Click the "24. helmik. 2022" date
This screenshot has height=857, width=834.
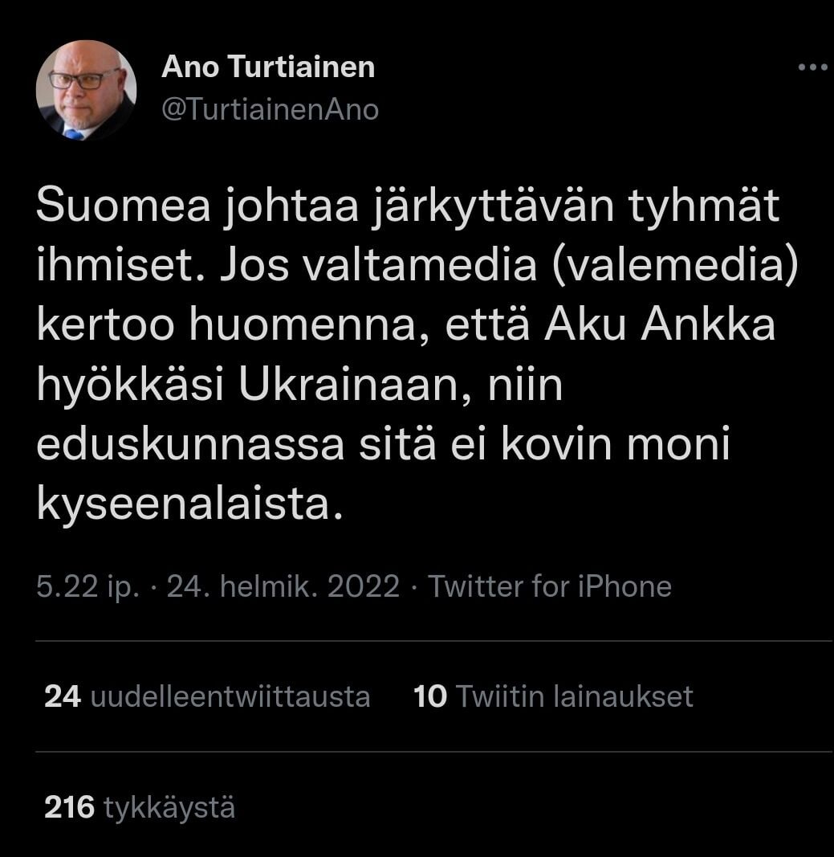pyautogui.click(x=283, y=586)
